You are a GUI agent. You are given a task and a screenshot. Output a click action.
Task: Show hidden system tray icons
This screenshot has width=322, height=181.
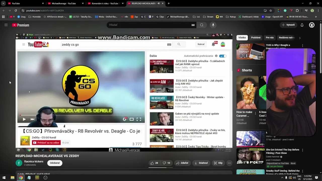tap(282, 178)
